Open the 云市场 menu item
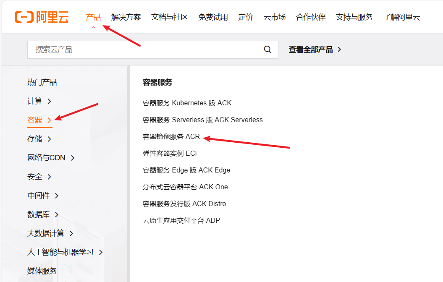443x282 pixels. [x=274, y=17]
